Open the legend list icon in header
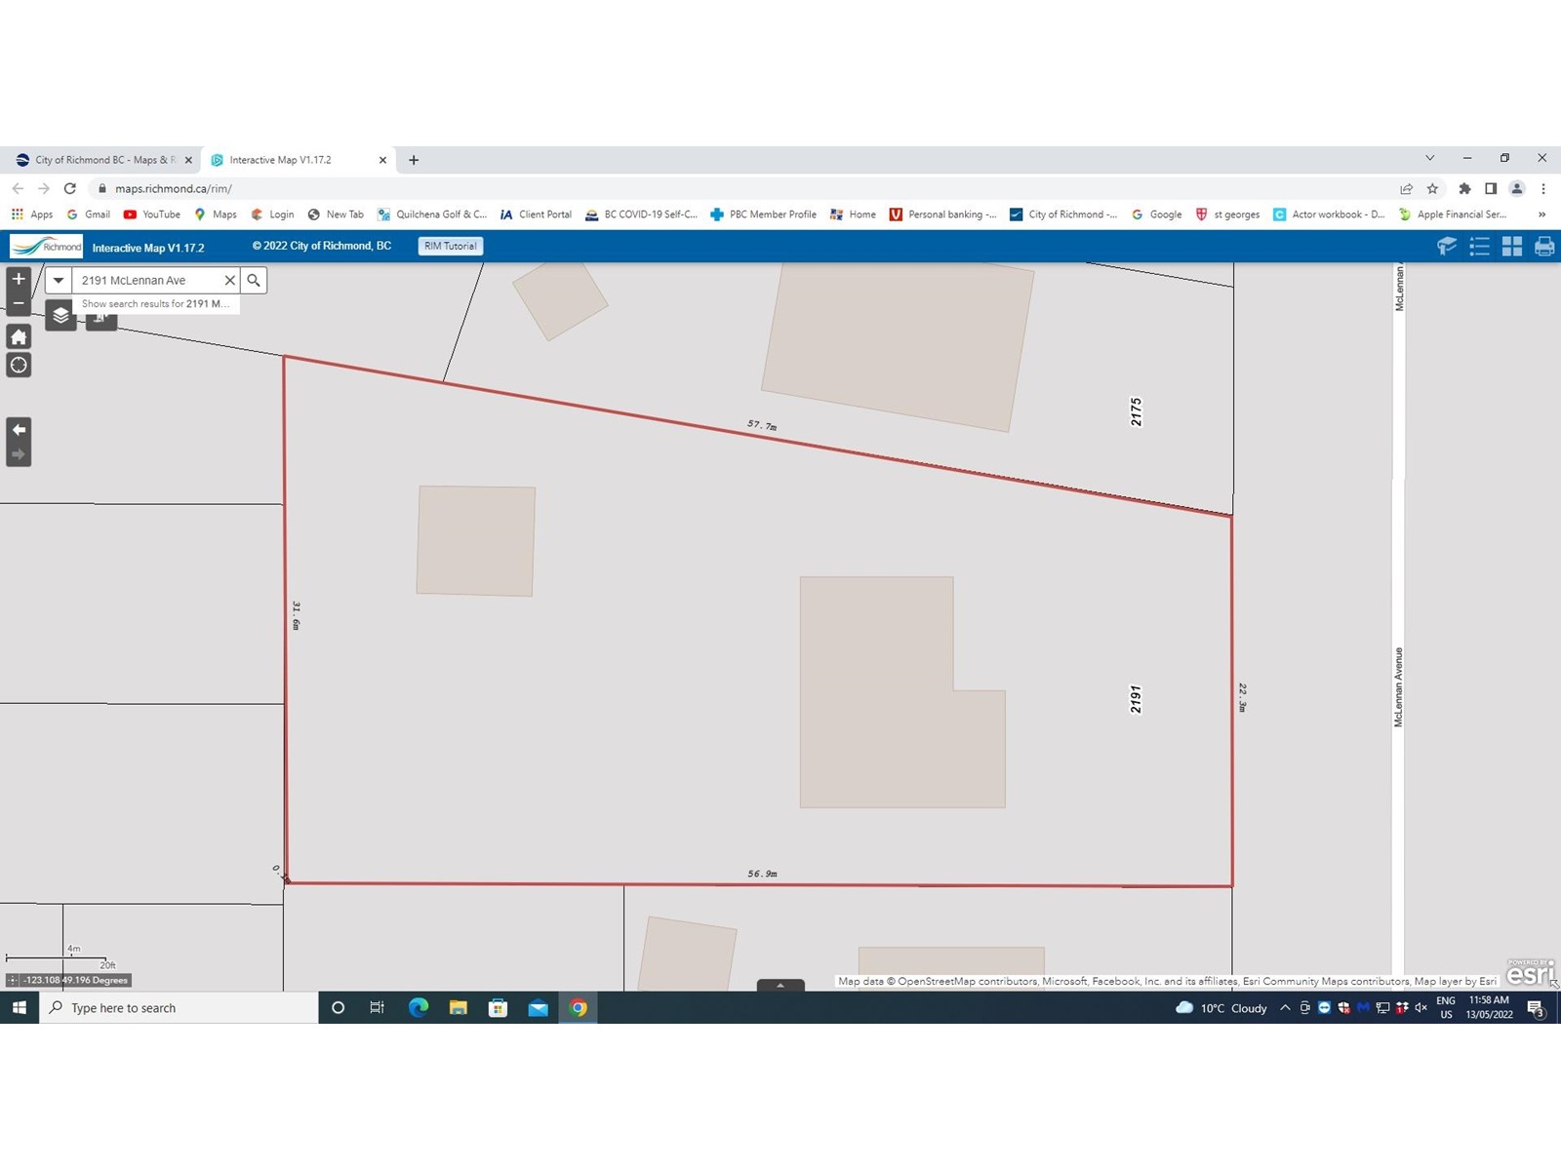The height and width of the screenshot is (1170, 1561). (1479, 247)
